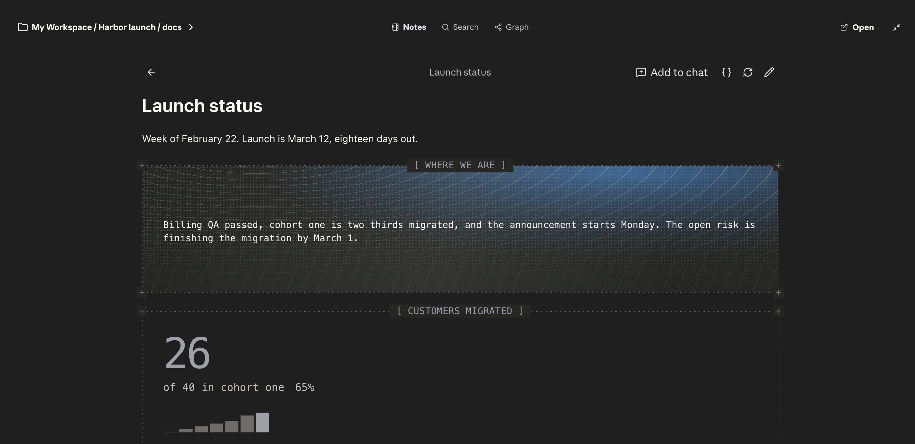Image resolution: width=915 pixels, height=444 pixels.
Task: Click the back arrow beside Launch status
Action: click(x=151, y=73)
